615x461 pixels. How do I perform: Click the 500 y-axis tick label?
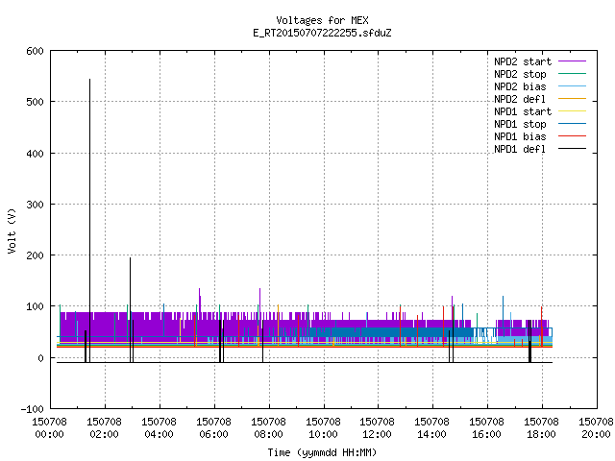[35, 102]
